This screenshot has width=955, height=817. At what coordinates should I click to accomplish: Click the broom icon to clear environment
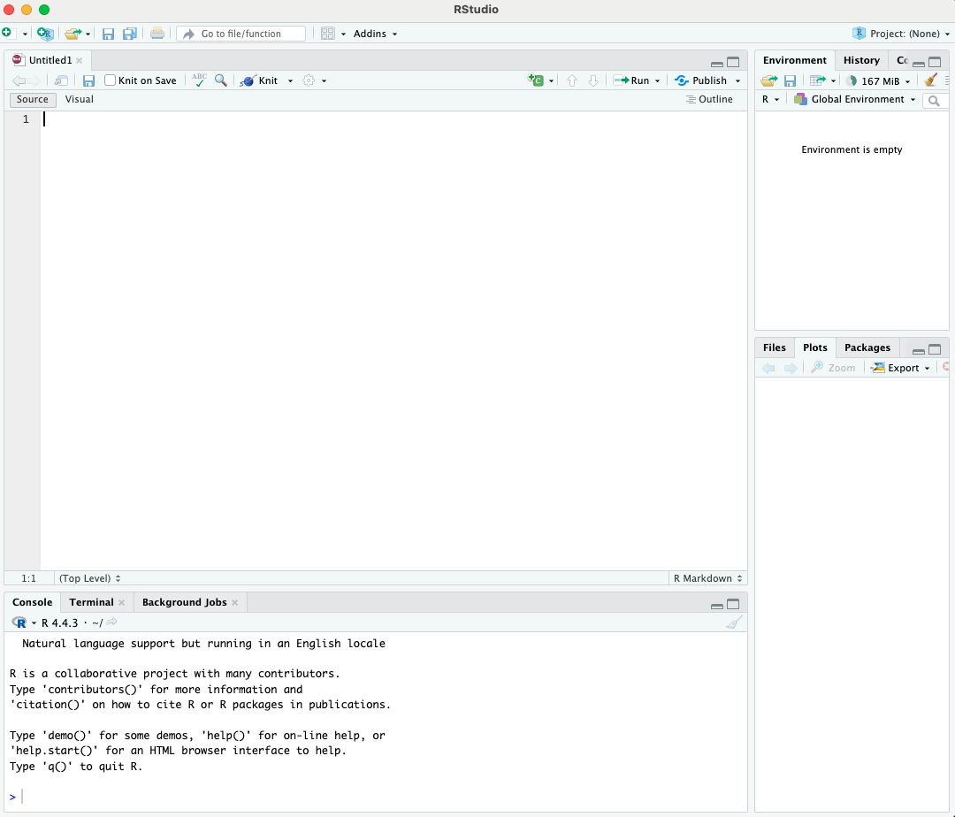point(931,80)
